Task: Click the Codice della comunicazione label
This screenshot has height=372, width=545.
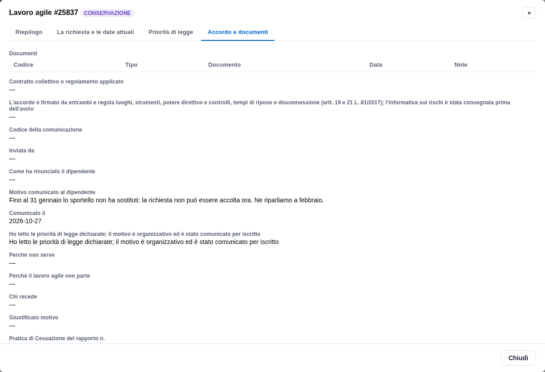Action: tap(45, 130)
